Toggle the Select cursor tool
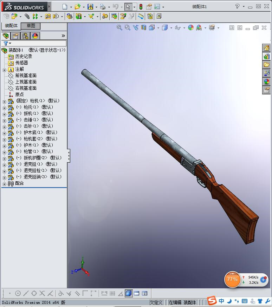272x307 pixels. click(128, 7)
